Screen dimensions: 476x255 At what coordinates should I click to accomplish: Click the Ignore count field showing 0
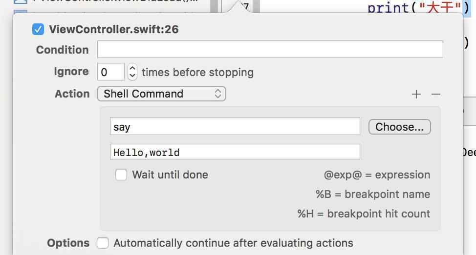coord(111,72)
